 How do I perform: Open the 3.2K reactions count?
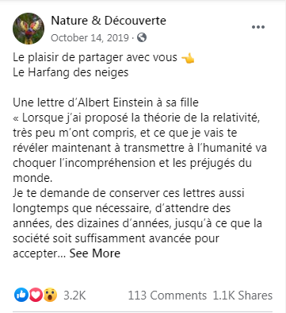[74, 296]
